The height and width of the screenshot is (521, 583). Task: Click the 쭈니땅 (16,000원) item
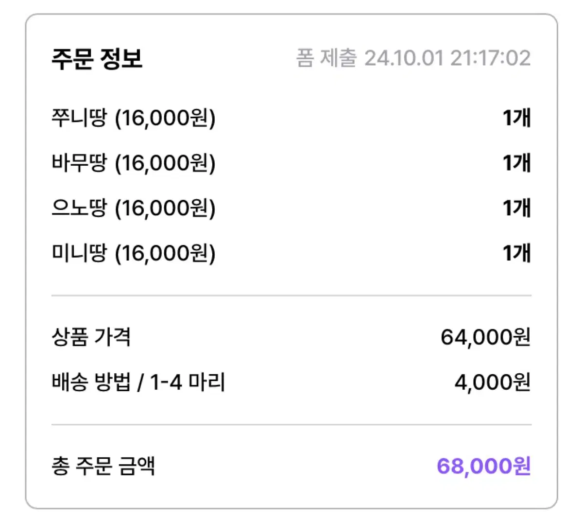tap(134, 118)
